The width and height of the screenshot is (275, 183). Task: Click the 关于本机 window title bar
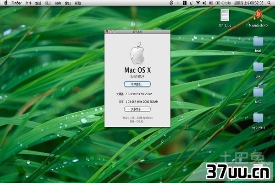137,32
